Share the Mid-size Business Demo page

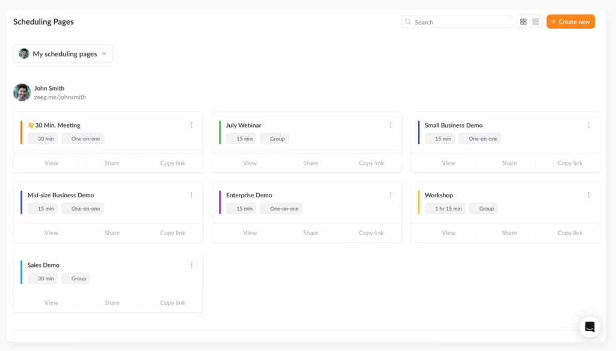pyautogui.click(x=112, y=232)
